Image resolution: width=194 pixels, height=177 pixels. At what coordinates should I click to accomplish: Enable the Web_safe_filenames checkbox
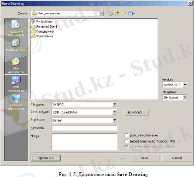tap(126, 135)
